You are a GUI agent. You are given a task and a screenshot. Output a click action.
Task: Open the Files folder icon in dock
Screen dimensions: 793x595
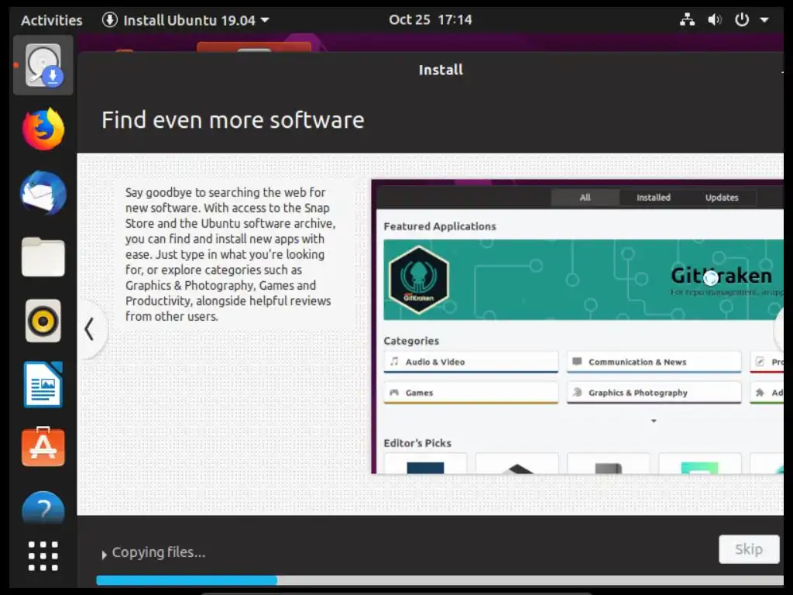43,257
